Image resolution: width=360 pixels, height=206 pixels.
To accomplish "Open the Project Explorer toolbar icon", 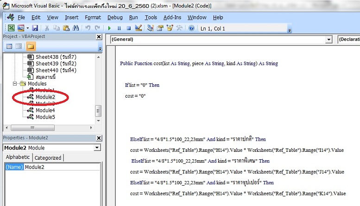I will 151,28.
